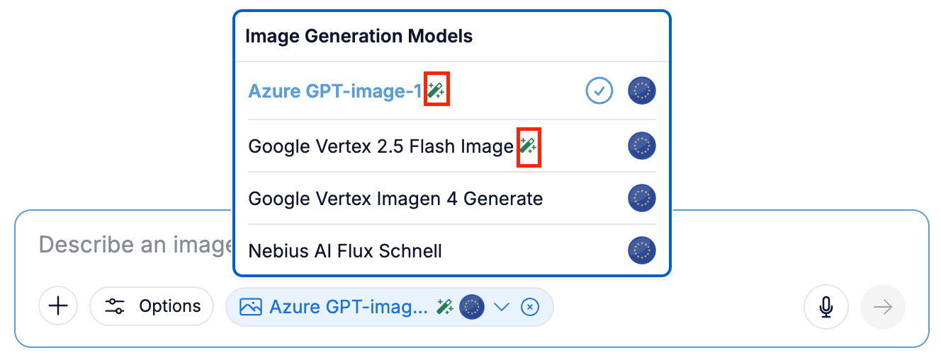The height and width of the screenshot is (355, 941).
Task: Click the plus button to add attachment
Action: click(57, 306)
